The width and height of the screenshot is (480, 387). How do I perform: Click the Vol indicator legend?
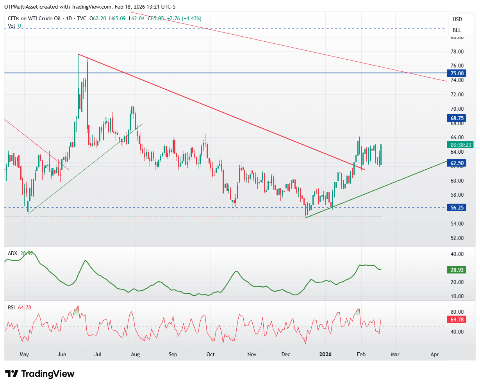pyautogui.click(x=12, y=26)
